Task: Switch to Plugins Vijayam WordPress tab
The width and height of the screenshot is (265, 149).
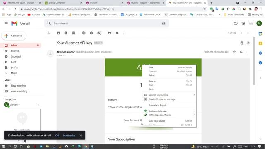Action: click(x=145, y=3)
